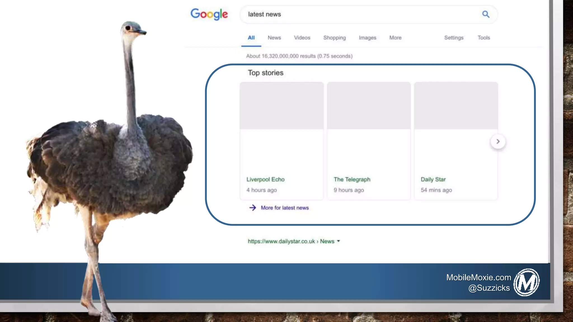Select the Images tab

pyautogui.click(x=367, y=38)
